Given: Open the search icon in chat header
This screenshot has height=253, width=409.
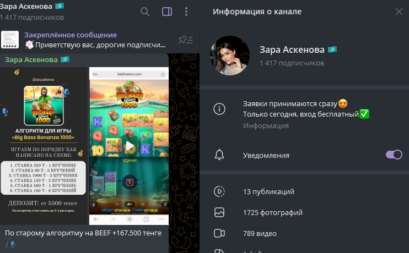Looking at the screenshot, I should click(145, 12).
